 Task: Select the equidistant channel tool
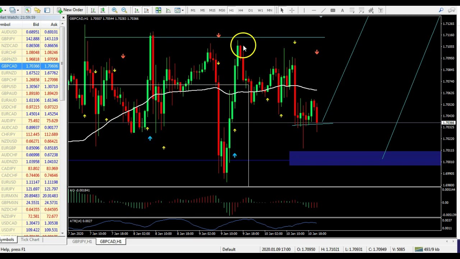pyautogui.click(x=371, y=10)
